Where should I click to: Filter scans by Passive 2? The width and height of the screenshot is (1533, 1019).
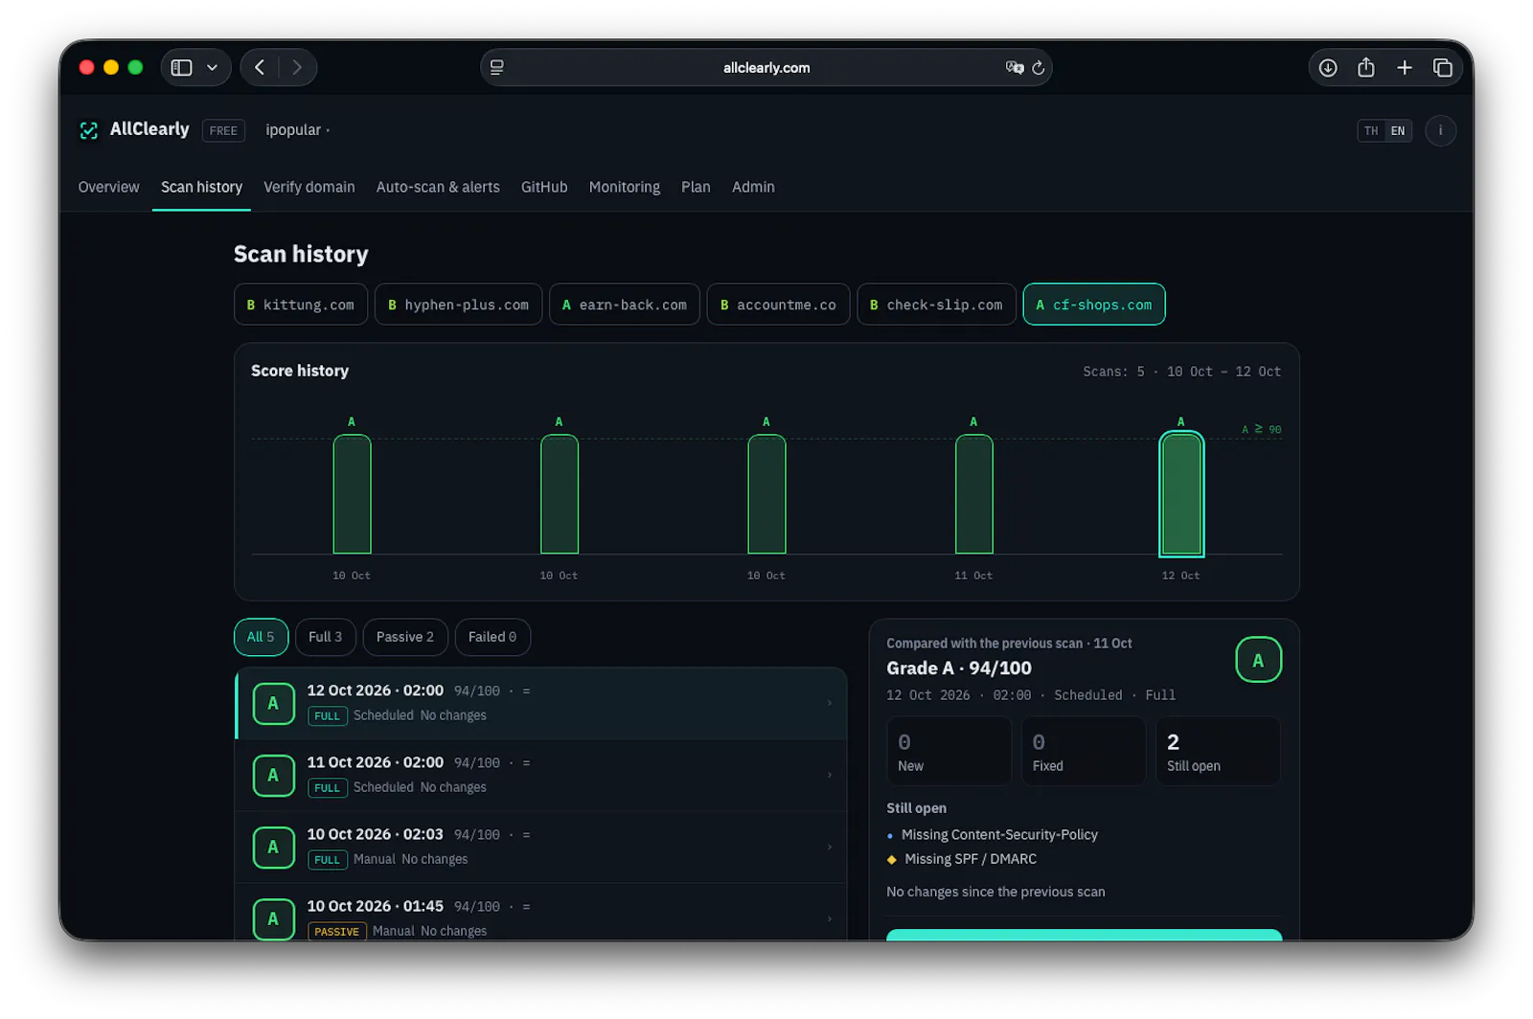(405, 637)
